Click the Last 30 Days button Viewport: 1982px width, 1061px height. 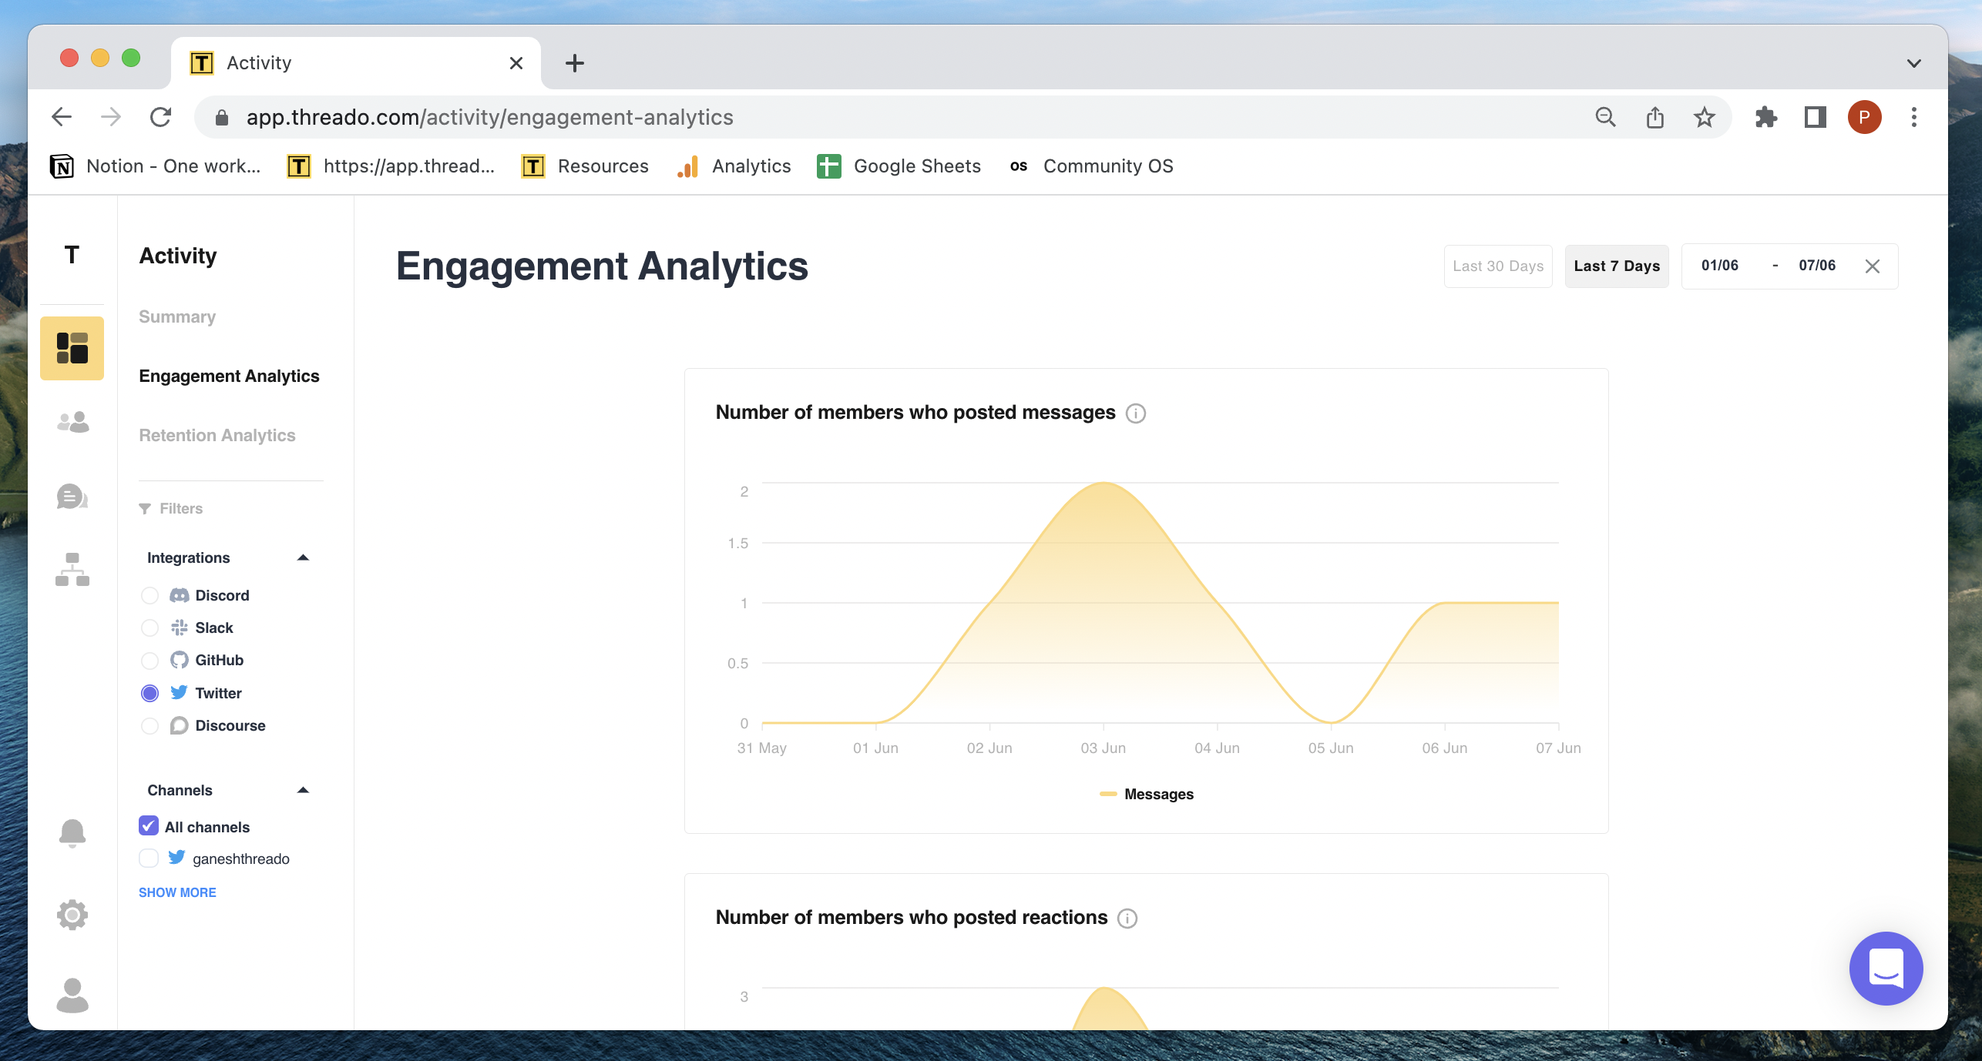point(1497,266)
